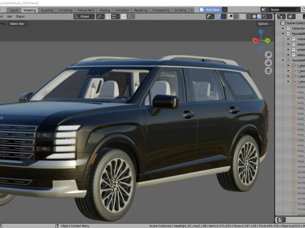Open the Modeling workspace tab
The width and height of the screenshot is (305, 228).
(29, 10)
